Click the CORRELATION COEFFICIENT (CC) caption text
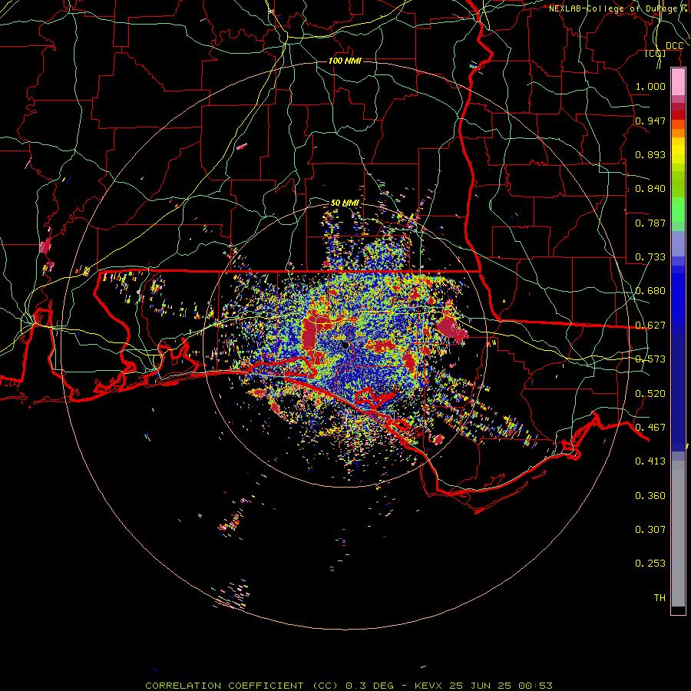Screen dimensions: 691x691 [x=242, y=686]
